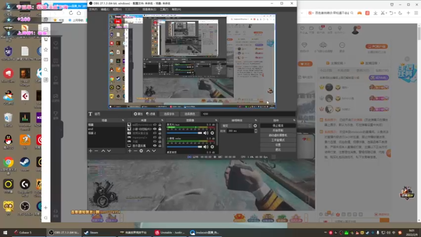The width and height of the screenshot is (421, 237).
Task: Open dropdown arrow next to browser undo
Action: (395, 13)
